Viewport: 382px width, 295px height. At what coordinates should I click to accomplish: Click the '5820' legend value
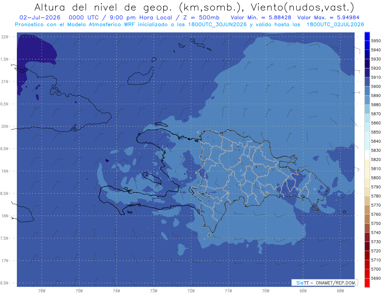click(376, 159)
